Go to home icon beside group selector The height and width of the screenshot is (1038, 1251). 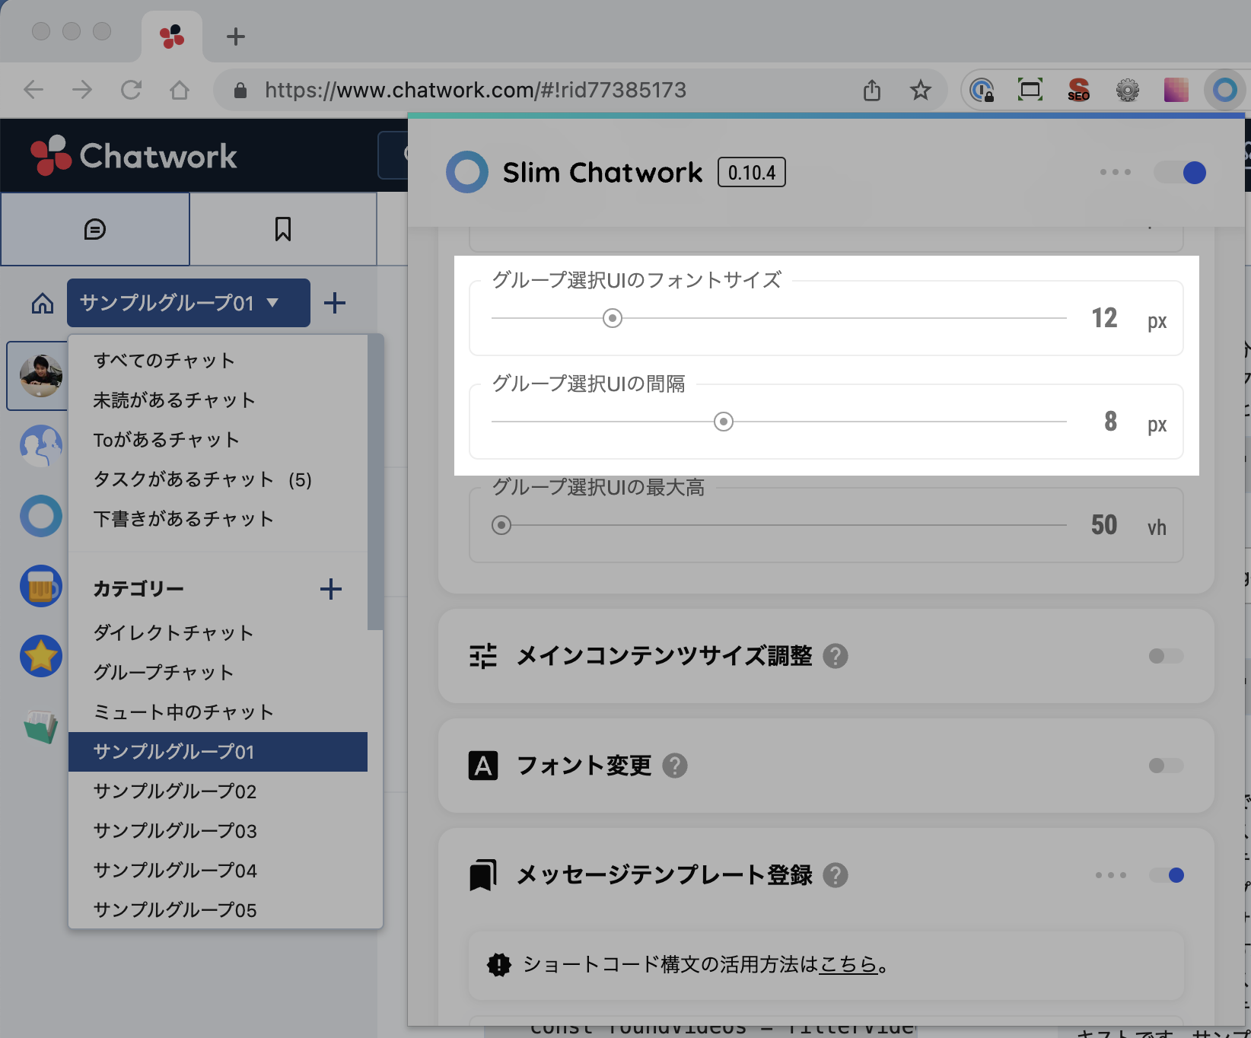43,303
